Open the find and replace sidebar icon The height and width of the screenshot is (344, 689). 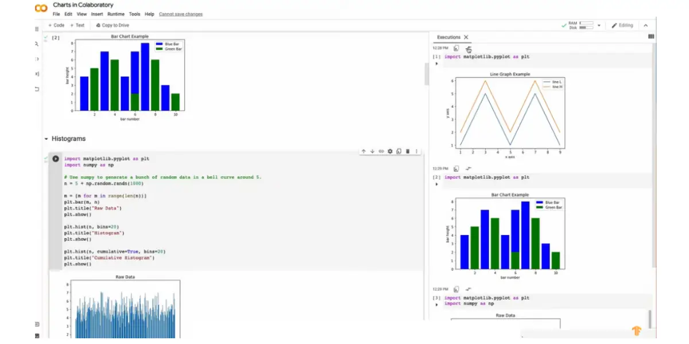tap(37, 44)
